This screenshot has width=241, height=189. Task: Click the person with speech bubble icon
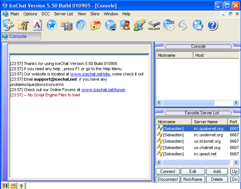(x=140, y=25)
